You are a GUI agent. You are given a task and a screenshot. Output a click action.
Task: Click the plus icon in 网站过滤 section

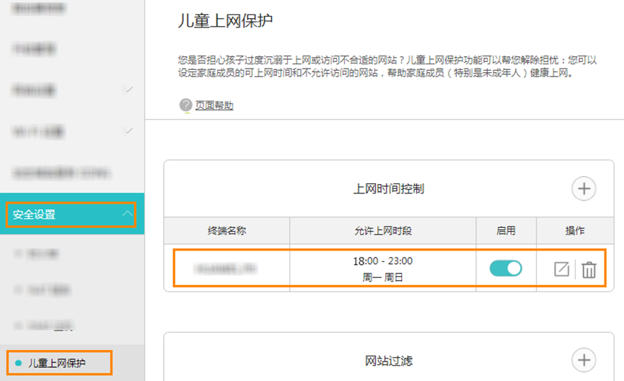[584, 359]
